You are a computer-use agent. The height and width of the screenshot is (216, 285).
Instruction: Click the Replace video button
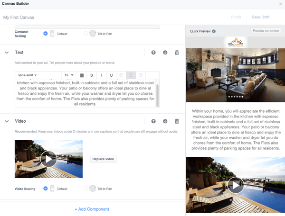(x=103, y=159)
